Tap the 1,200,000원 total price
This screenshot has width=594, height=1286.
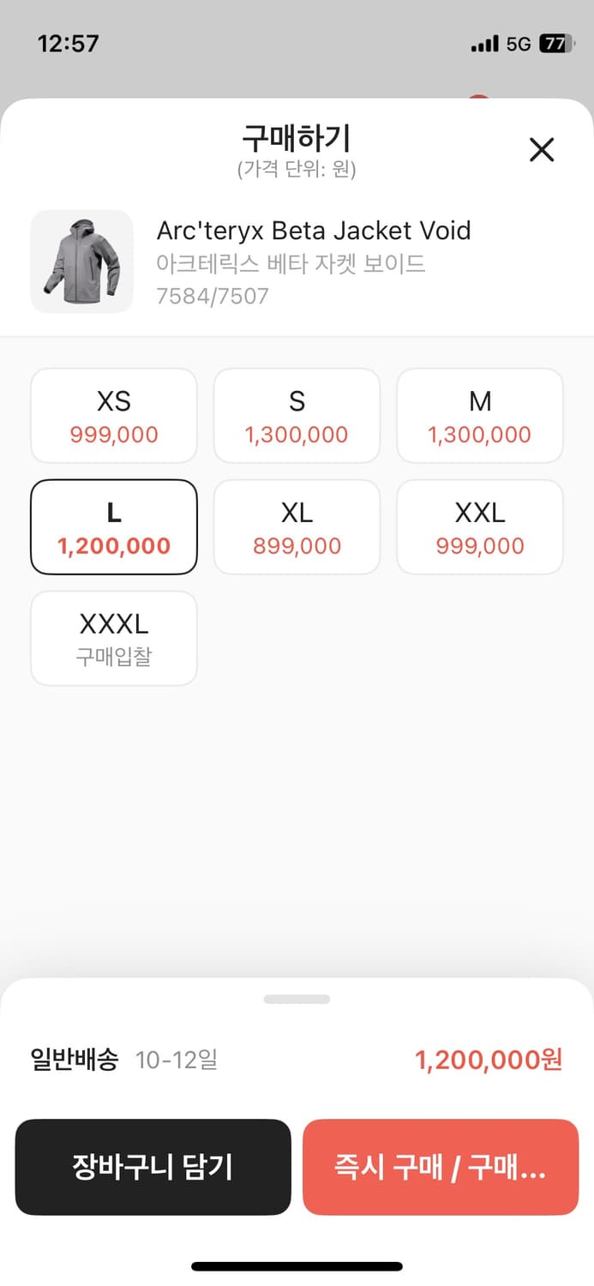point(489,1061)
